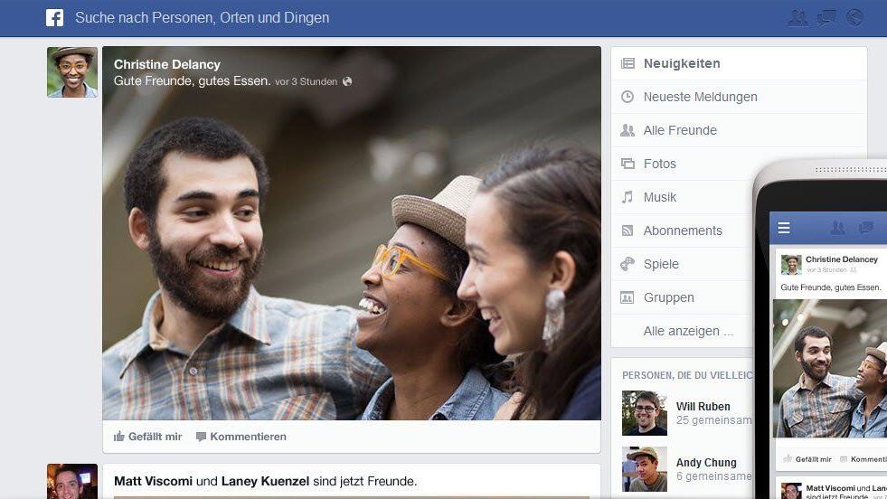Click the public globe icon next to 'vor 3 Stunden'
This screenshot has width=887, height=499.
[347, 81]
